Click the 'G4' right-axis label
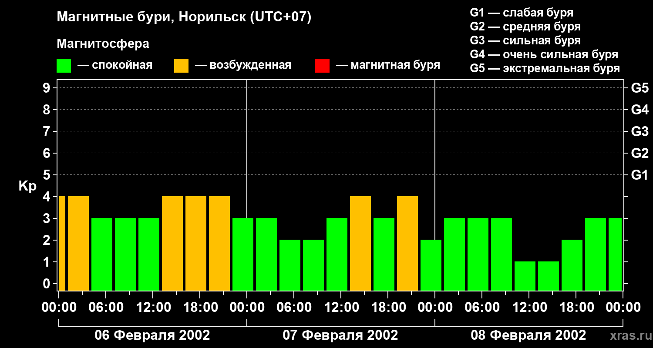Image resolution: width=653 pixels, height=348 pixels. [x=640, y=110]
